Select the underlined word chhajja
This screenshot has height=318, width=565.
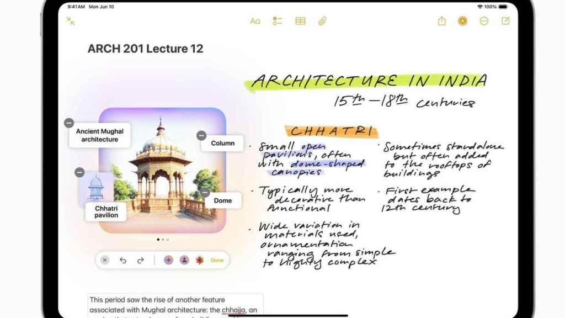pyautogui.click(x=234, y=310)
